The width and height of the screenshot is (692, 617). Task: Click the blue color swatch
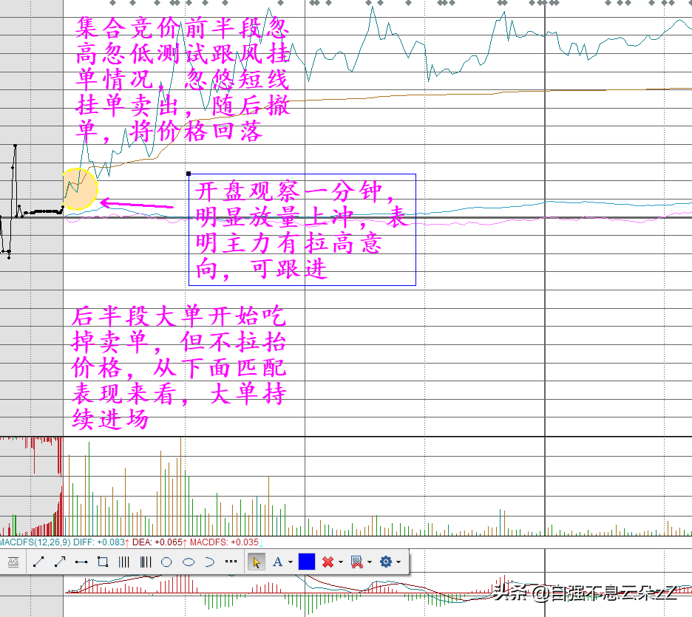click(x=307, y=562)
